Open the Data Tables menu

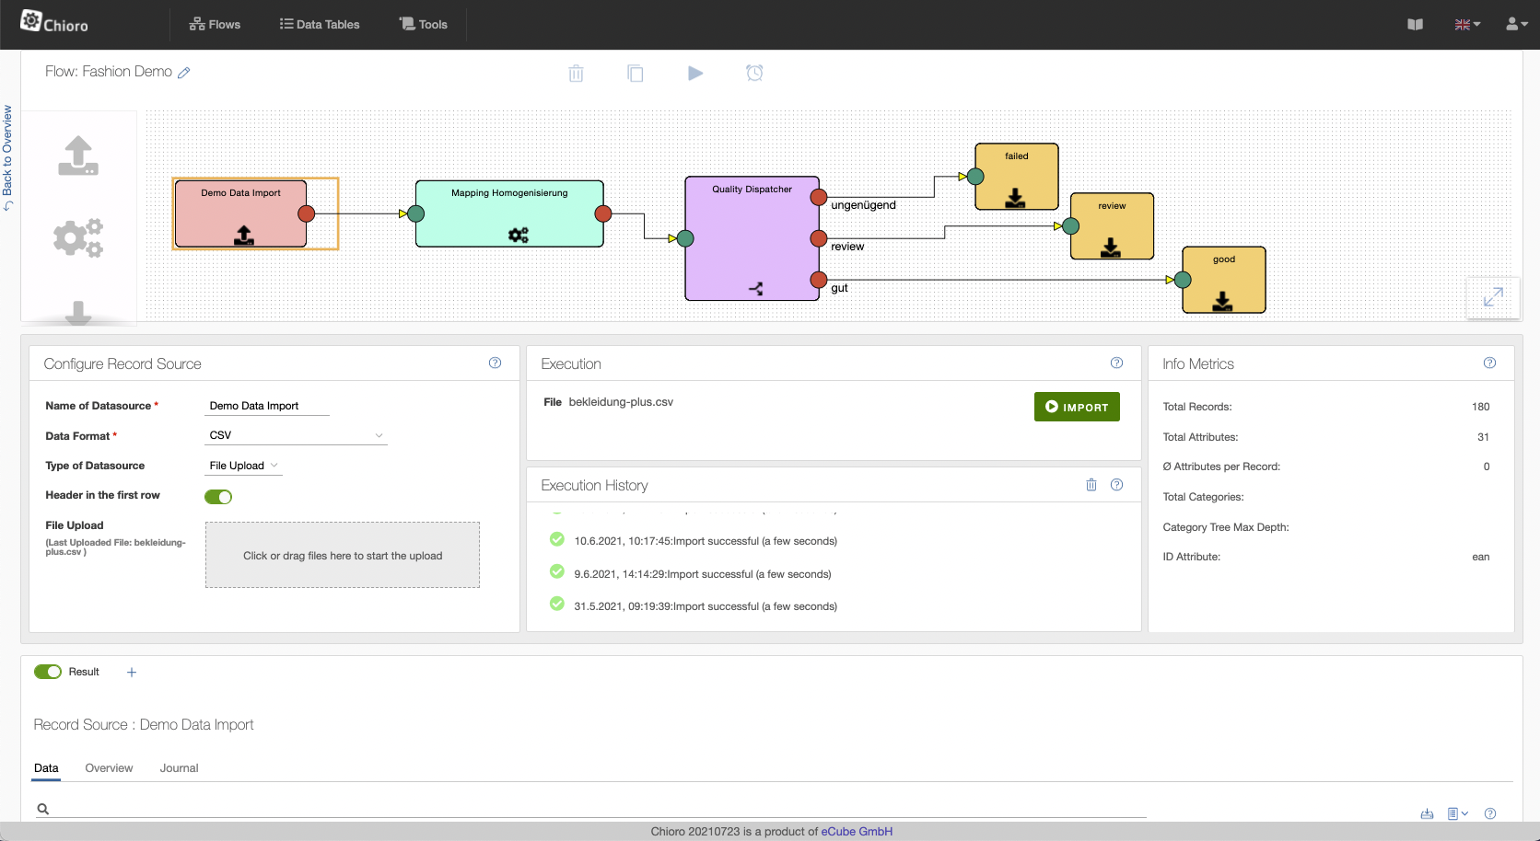point(320,25)
